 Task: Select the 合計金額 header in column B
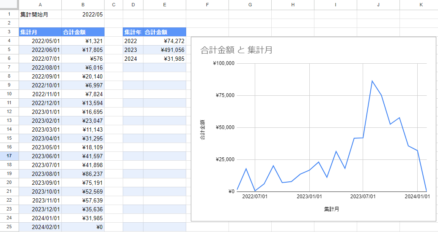click(x=83, y=32)
